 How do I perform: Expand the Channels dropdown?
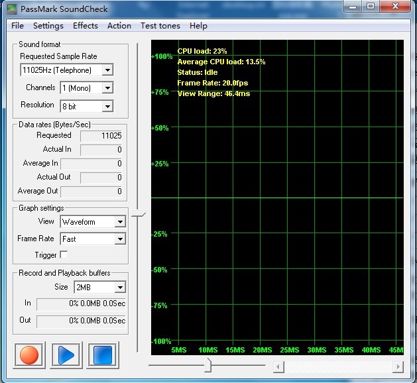tap(108, 88)
